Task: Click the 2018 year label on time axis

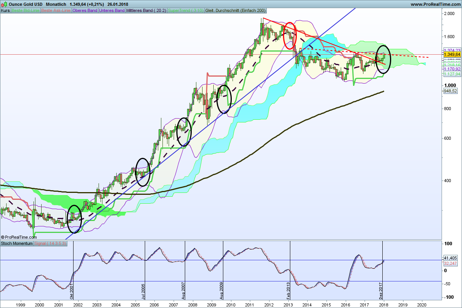Action: coord(383,304)
